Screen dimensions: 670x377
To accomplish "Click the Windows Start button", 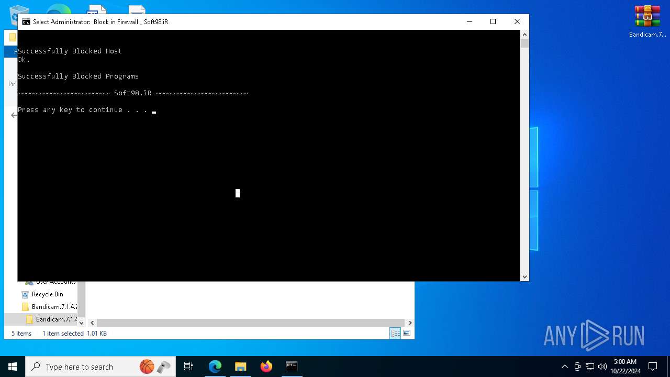I will click(13, 367).
